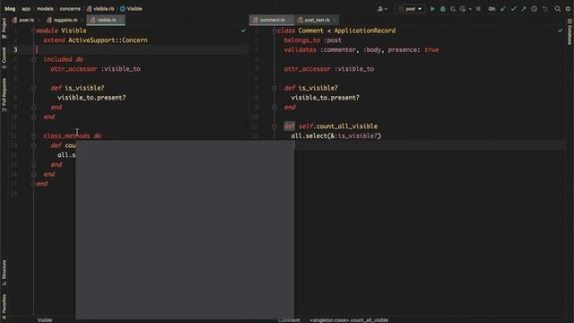Collapse is_visible? method fold in visible.rb
The height and width of the screenshot is (323, 574).
33,88
